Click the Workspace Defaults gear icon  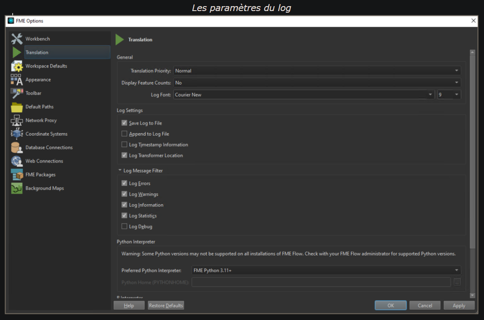(x=17, y=66)
